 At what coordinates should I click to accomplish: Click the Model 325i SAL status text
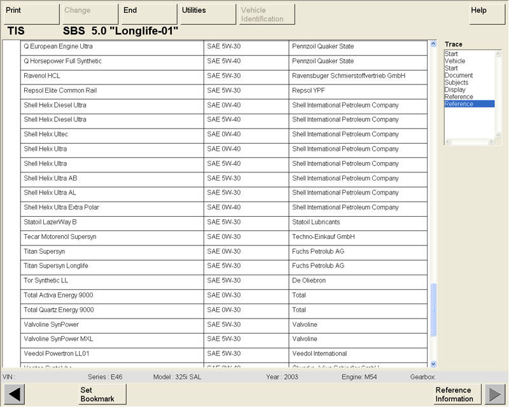178,377
